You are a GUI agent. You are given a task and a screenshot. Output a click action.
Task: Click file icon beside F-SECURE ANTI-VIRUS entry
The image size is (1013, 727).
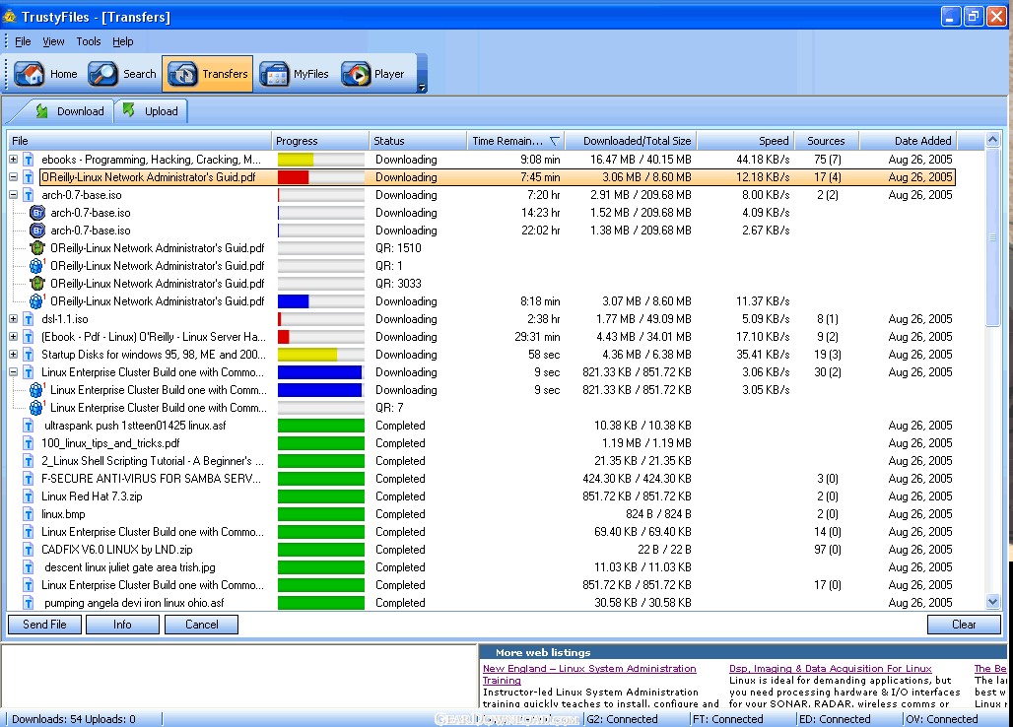[29, 479]
